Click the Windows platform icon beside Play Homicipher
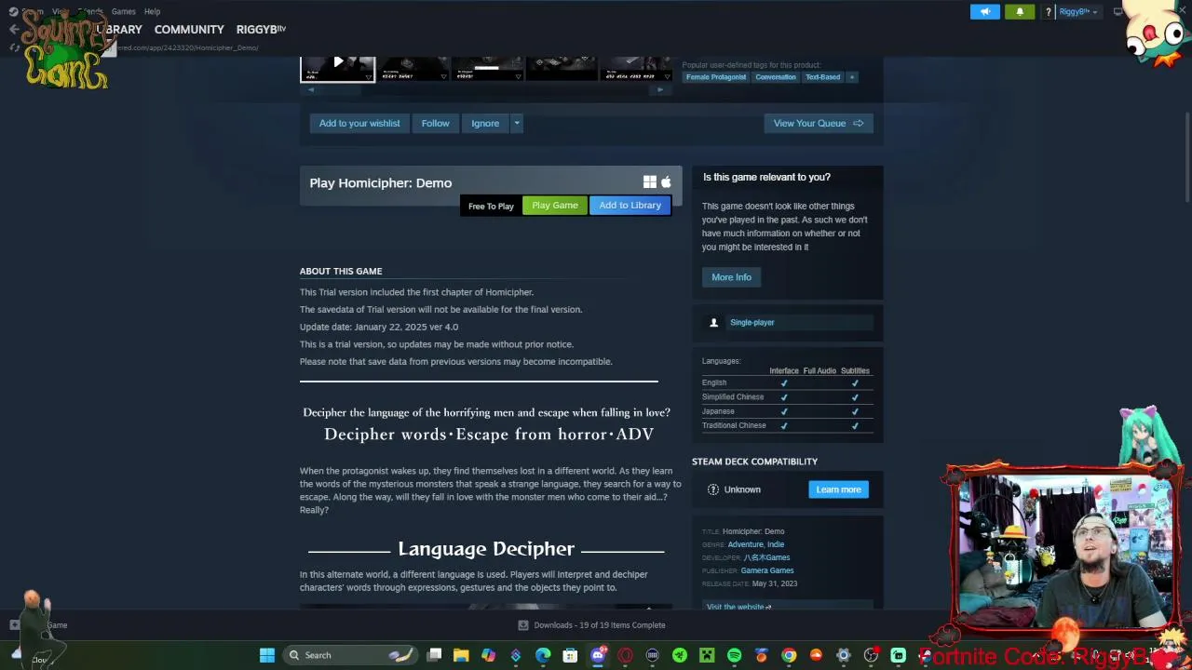 pos(649,182)
